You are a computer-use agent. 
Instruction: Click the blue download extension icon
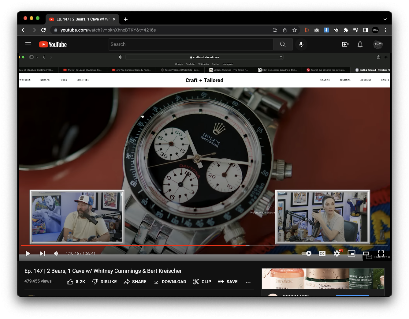326,30
